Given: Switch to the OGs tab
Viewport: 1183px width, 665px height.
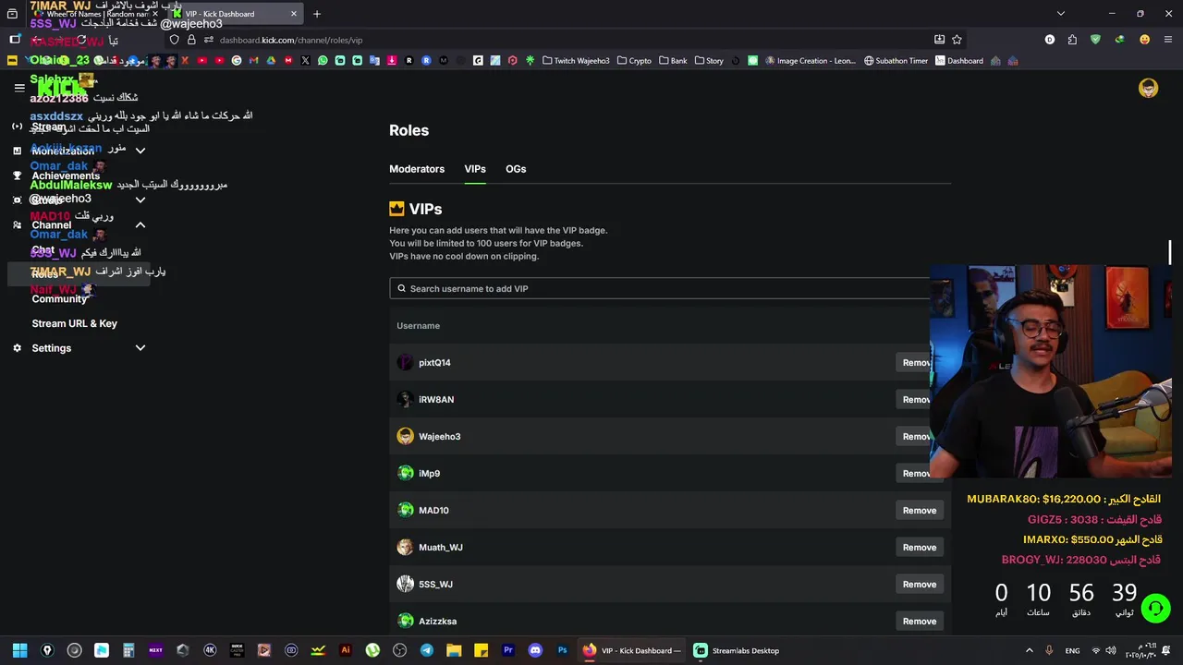Looking at the screenshot, I should tap(516, 169).
